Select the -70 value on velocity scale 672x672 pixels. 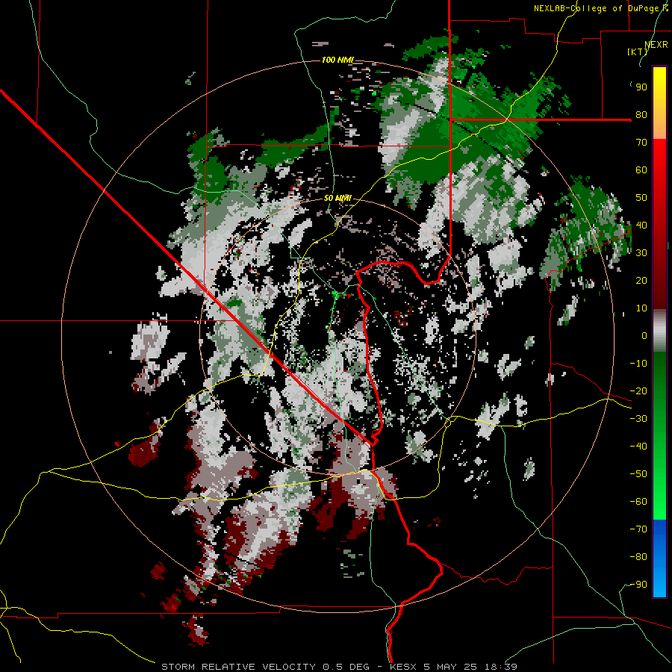tap(638, 529)
